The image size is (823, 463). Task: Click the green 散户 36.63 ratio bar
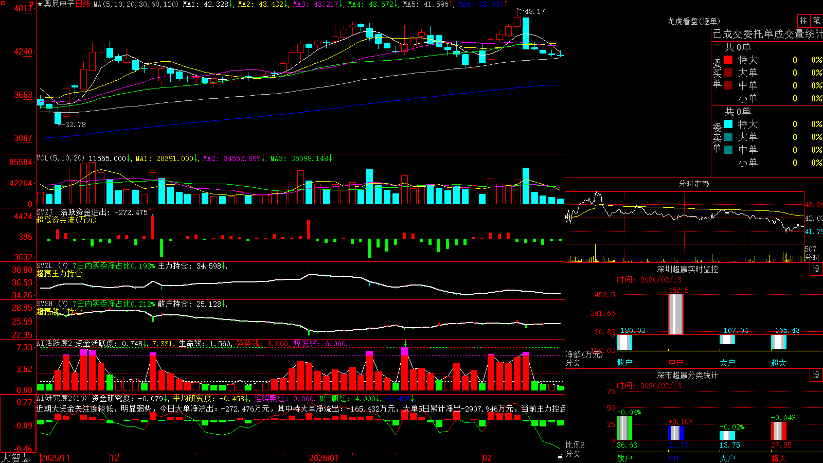(624, 428)
